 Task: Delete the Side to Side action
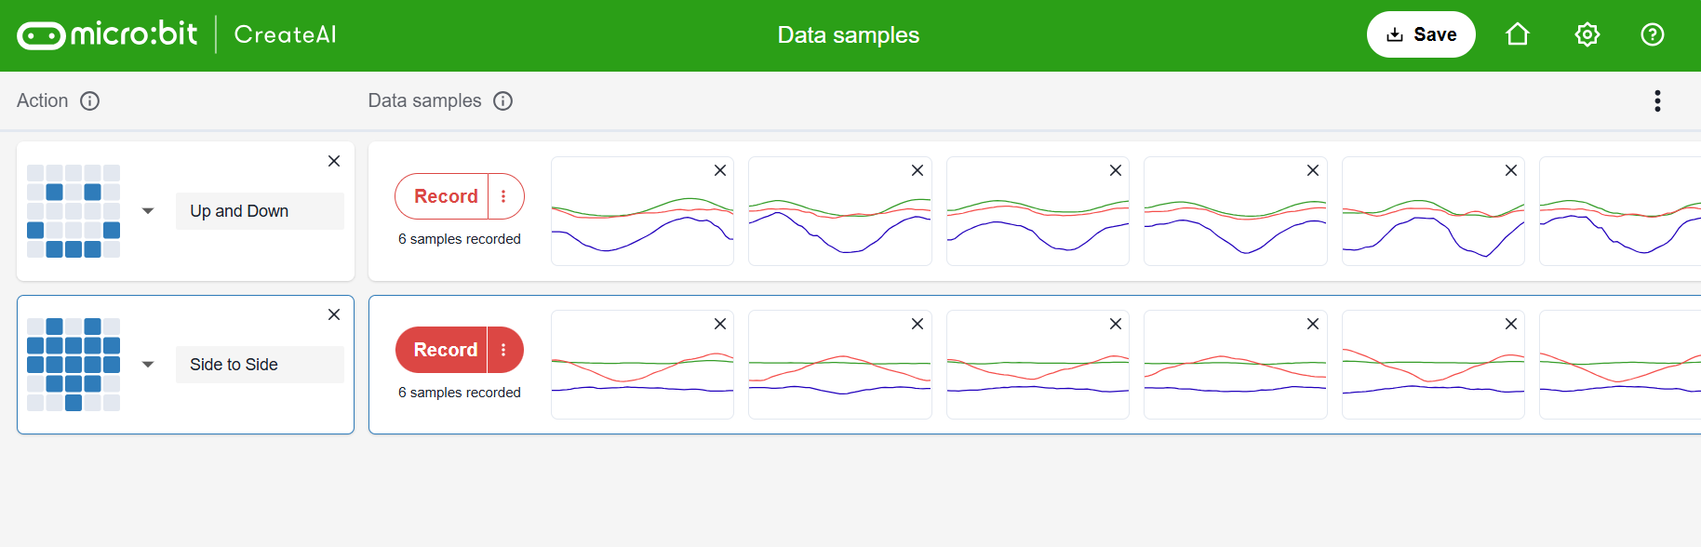coord(334,314)
